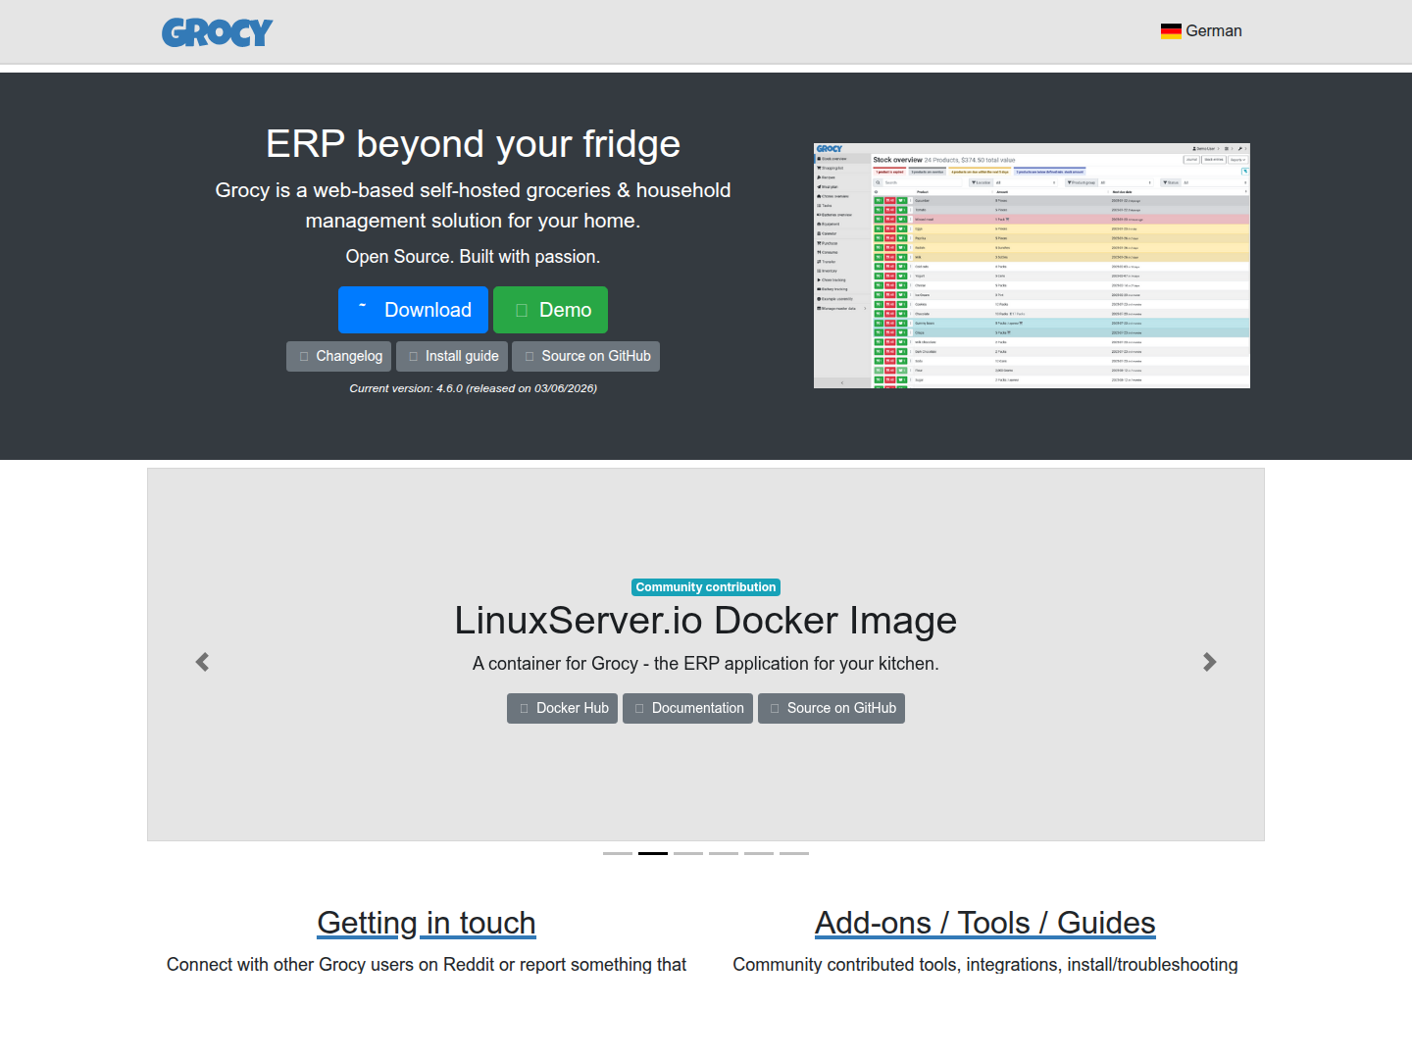
Task: Click the 'Grocy is a web-based self-hosted' tagline
Action: 473,205
